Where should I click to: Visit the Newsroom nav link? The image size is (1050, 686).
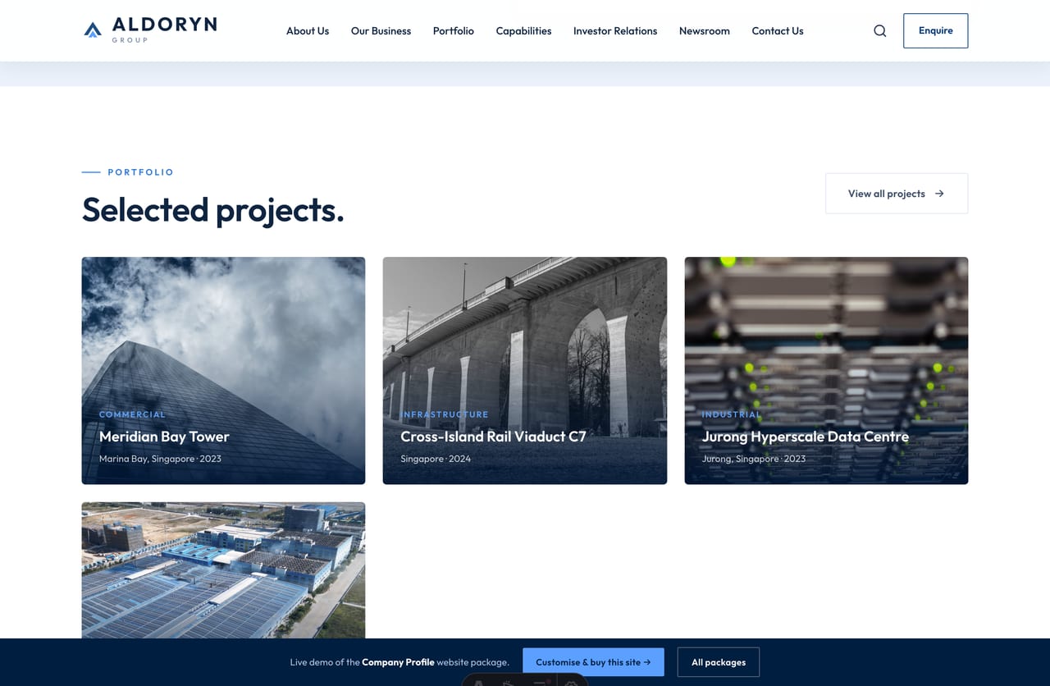705,31
